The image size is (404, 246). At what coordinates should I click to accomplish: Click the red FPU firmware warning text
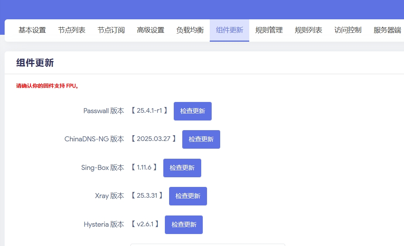tap(48, 86)
